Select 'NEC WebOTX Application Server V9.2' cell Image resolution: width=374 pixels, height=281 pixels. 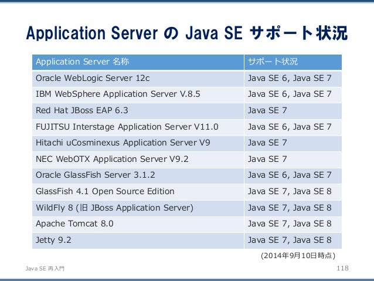point(138,160)
